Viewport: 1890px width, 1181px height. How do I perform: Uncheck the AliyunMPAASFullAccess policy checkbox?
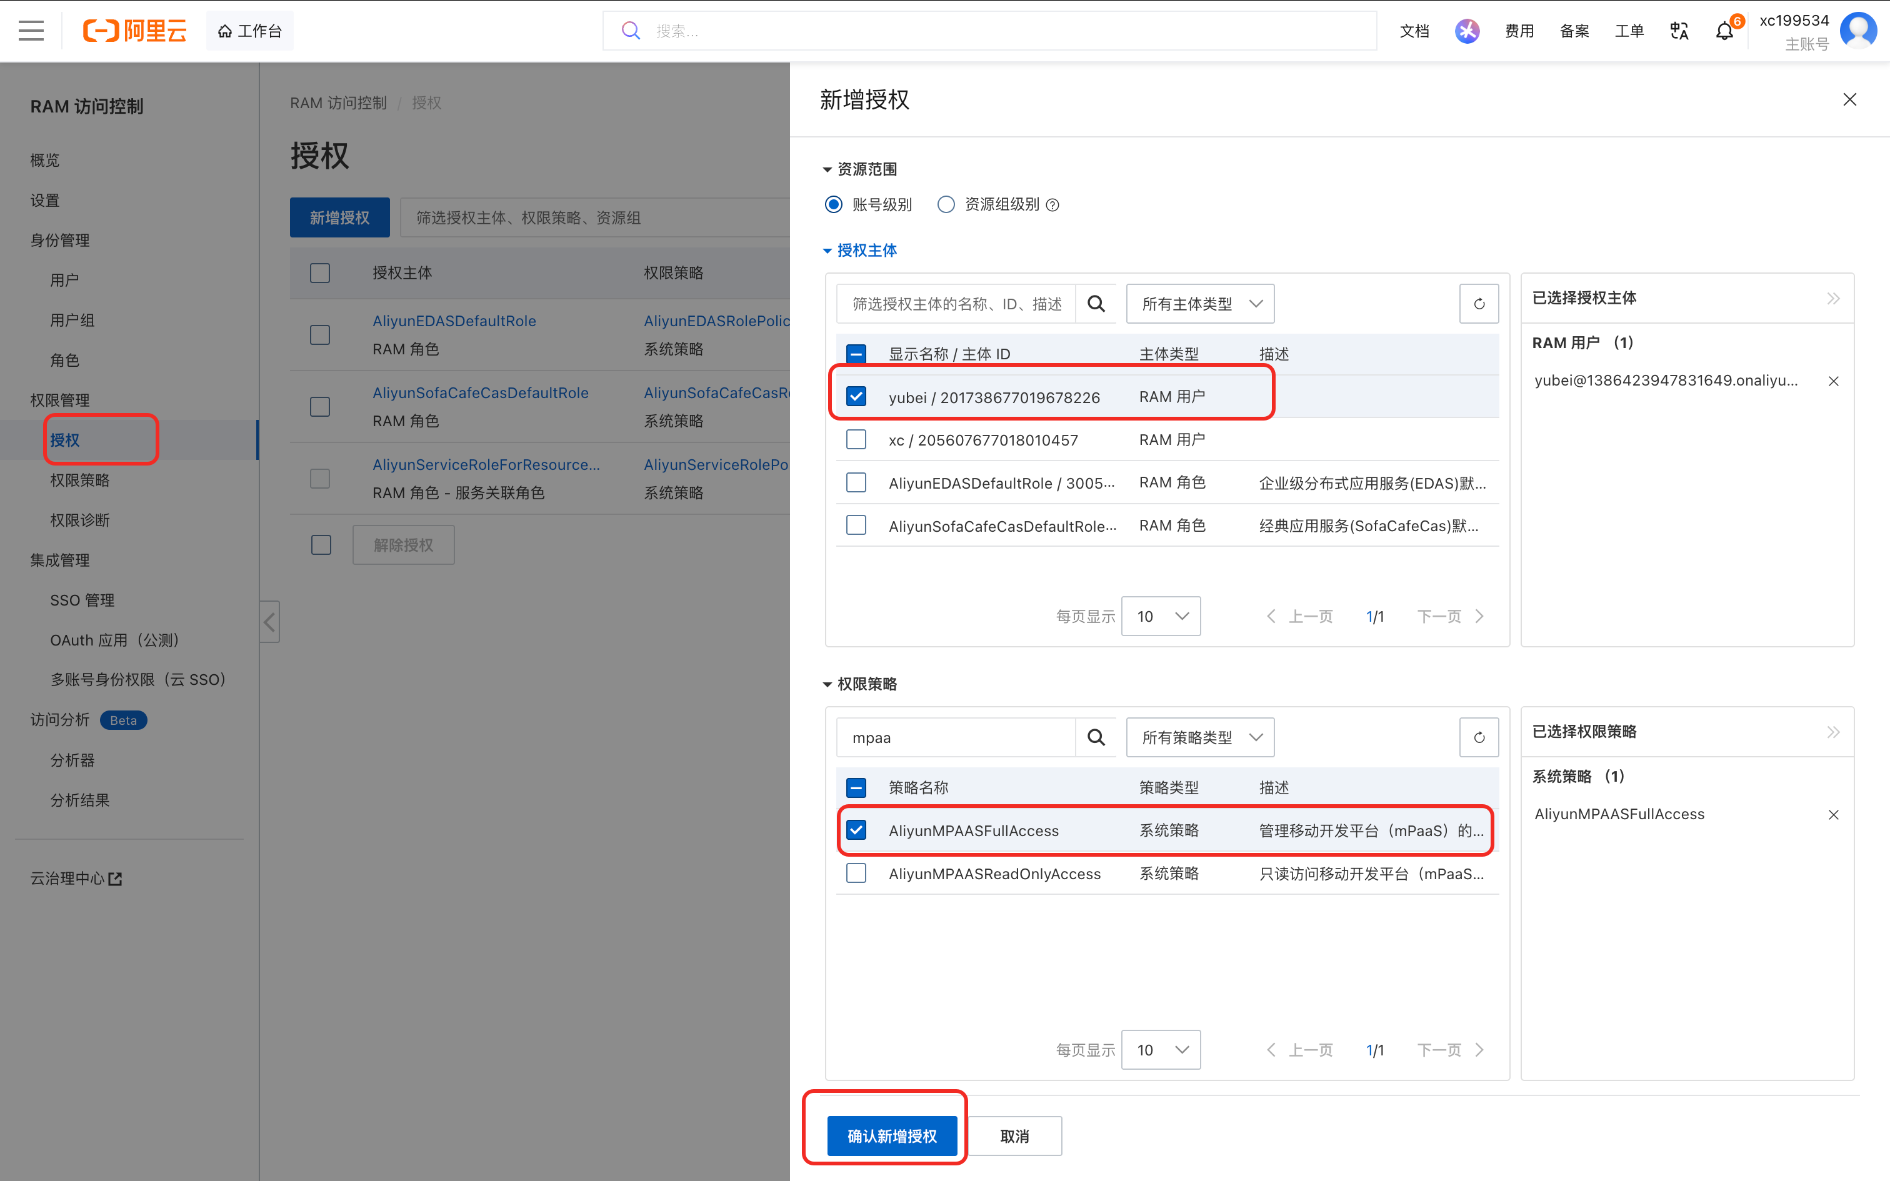point(856,830)
